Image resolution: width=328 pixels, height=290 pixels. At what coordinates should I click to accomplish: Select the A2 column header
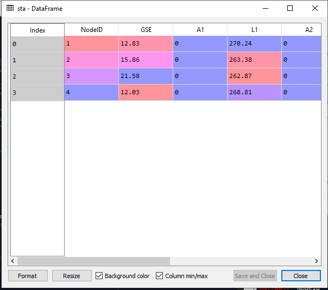[x=301, y=30]
